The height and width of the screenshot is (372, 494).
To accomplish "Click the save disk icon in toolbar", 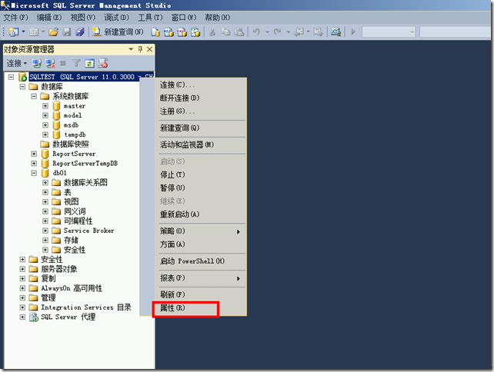I will pos(67,32).
